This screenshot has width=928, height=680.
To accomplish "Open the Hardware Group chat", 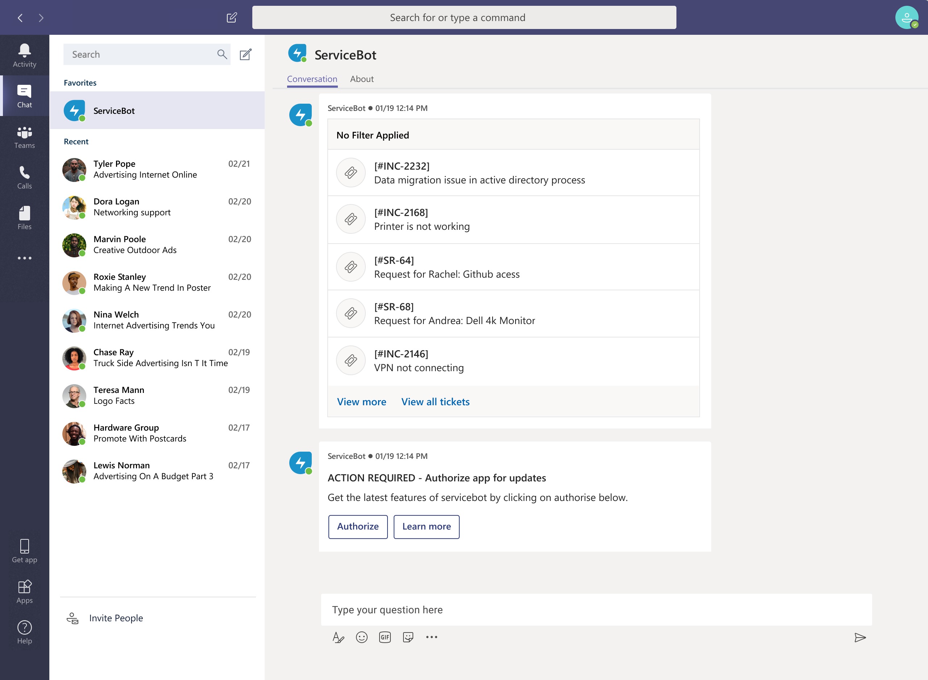I will pos(157,433).
